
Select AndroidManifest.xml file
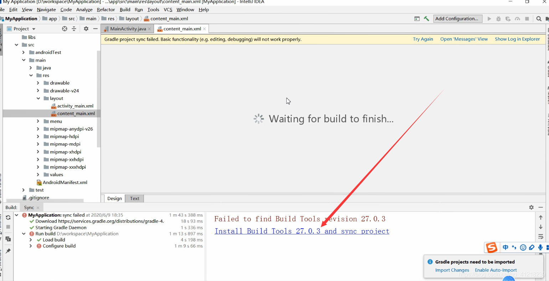coord(65,183)
